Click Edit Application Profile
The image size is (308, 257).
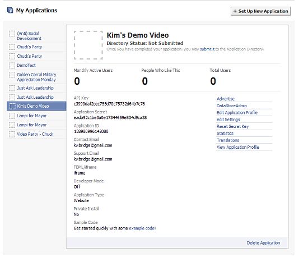point(237,113)
